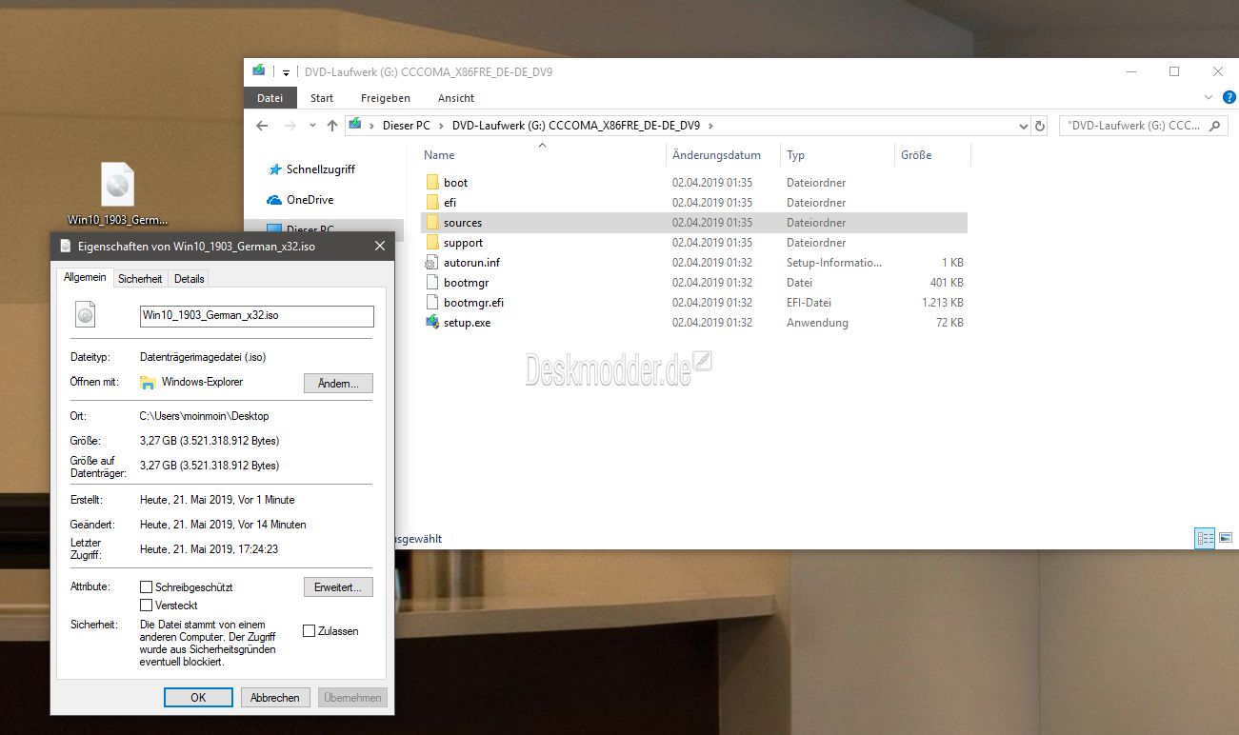This screenshot has width=1239, height=735.
Task: Open the Datei menu
Action: pyautogui.click(x=270, y=98)
